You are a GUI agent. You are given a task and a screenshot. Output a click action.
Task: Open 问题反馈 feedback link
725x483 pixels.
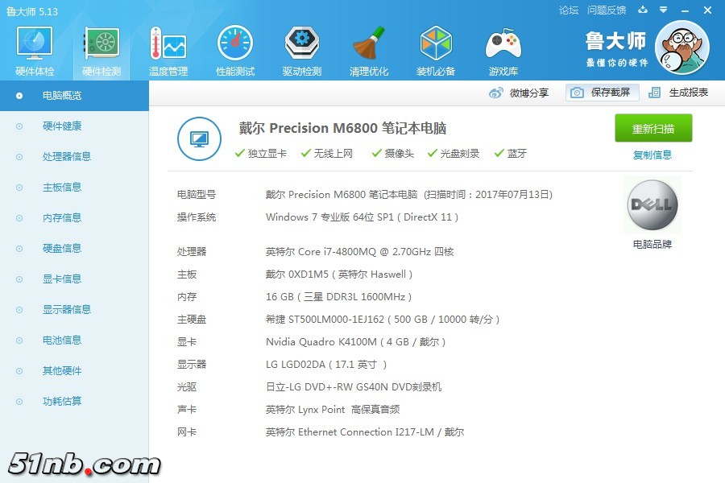tap(606, 10)
